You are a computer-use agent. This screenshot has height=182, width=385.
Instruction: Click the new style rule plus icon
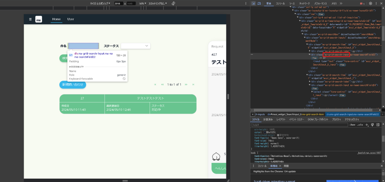(367, 124)
